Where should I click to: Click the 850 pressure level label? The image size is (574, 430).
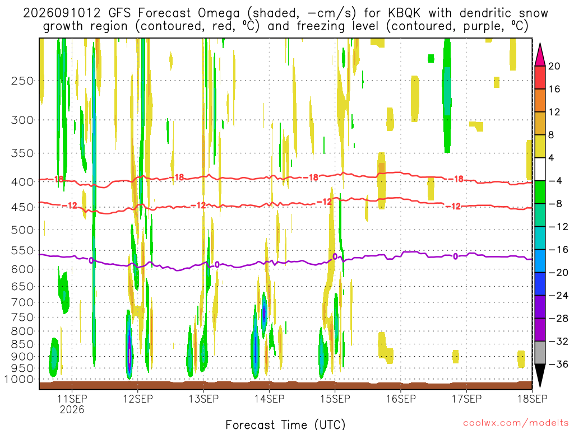[x=22, y=344]
